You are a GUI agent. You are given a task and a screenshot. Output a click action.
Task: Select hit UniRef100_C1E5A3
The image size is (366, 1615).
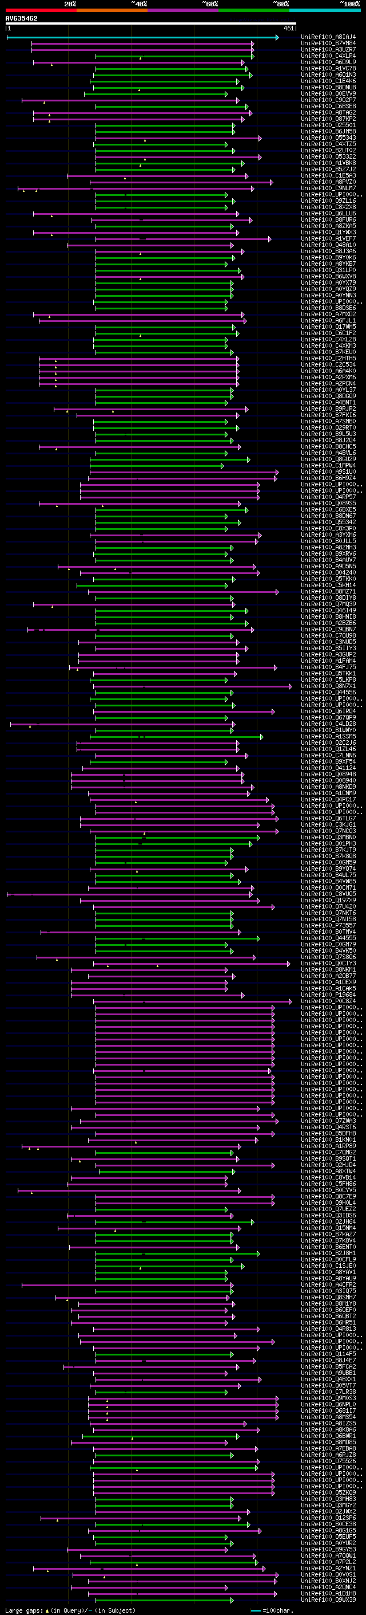(x=328, y=175)
